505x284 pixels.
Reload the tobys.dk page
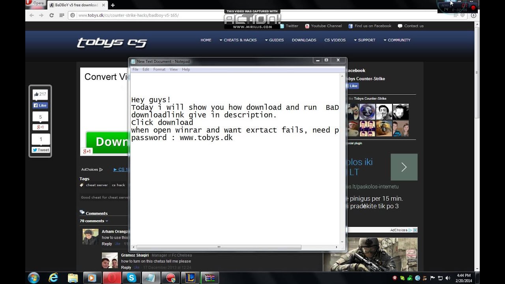[x=51, y=15]
